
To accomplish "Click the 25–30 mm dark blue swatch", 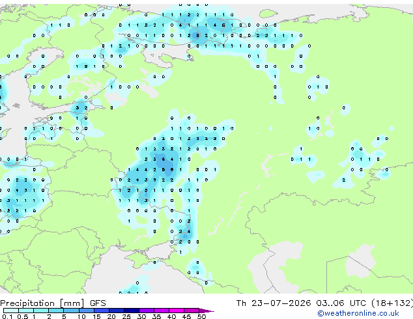I will (132, 311).
